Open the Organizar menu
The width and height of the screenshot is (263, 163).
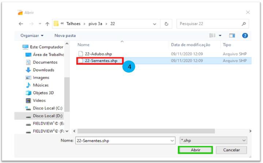click(32, 35)
